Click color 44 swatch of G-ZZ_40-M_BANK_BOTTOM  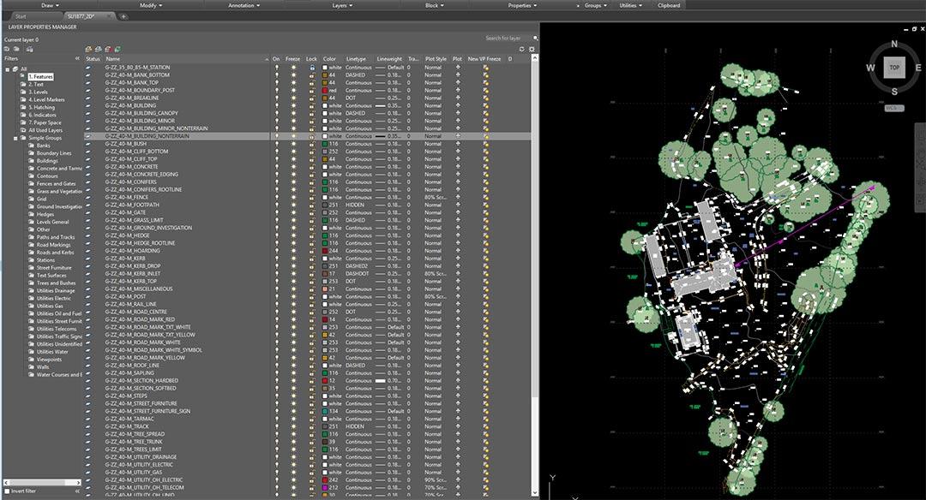pos(324,74)
